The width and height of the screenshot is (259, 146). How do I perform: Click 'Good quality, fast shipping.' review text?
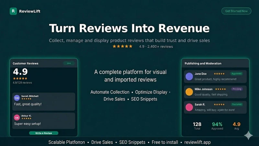pos(211,94)
